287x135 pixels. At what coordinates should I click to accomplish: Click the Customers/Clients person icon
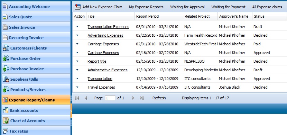(6, 48)
